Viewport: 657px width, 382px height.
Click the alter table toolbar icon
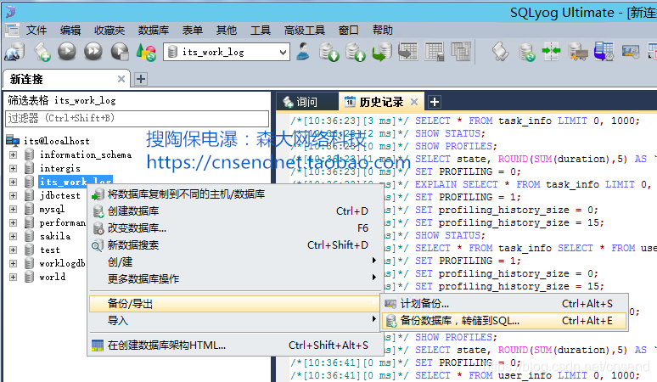(434, 52)
